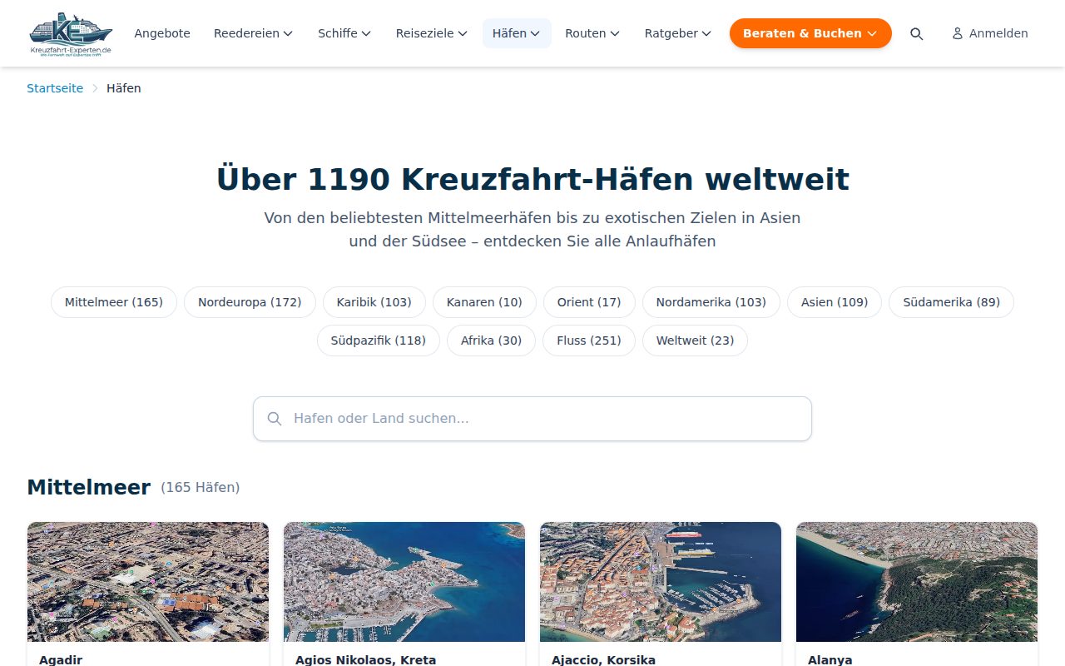Click the Mittelmeer section heading
Screen dimensions: 1065x666
coord(89,487)
